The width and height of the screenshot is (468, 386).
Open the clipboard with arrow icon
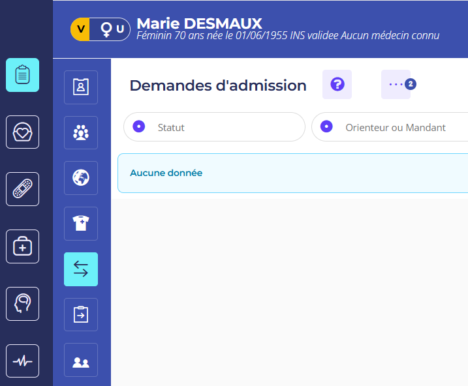point(81,315)
